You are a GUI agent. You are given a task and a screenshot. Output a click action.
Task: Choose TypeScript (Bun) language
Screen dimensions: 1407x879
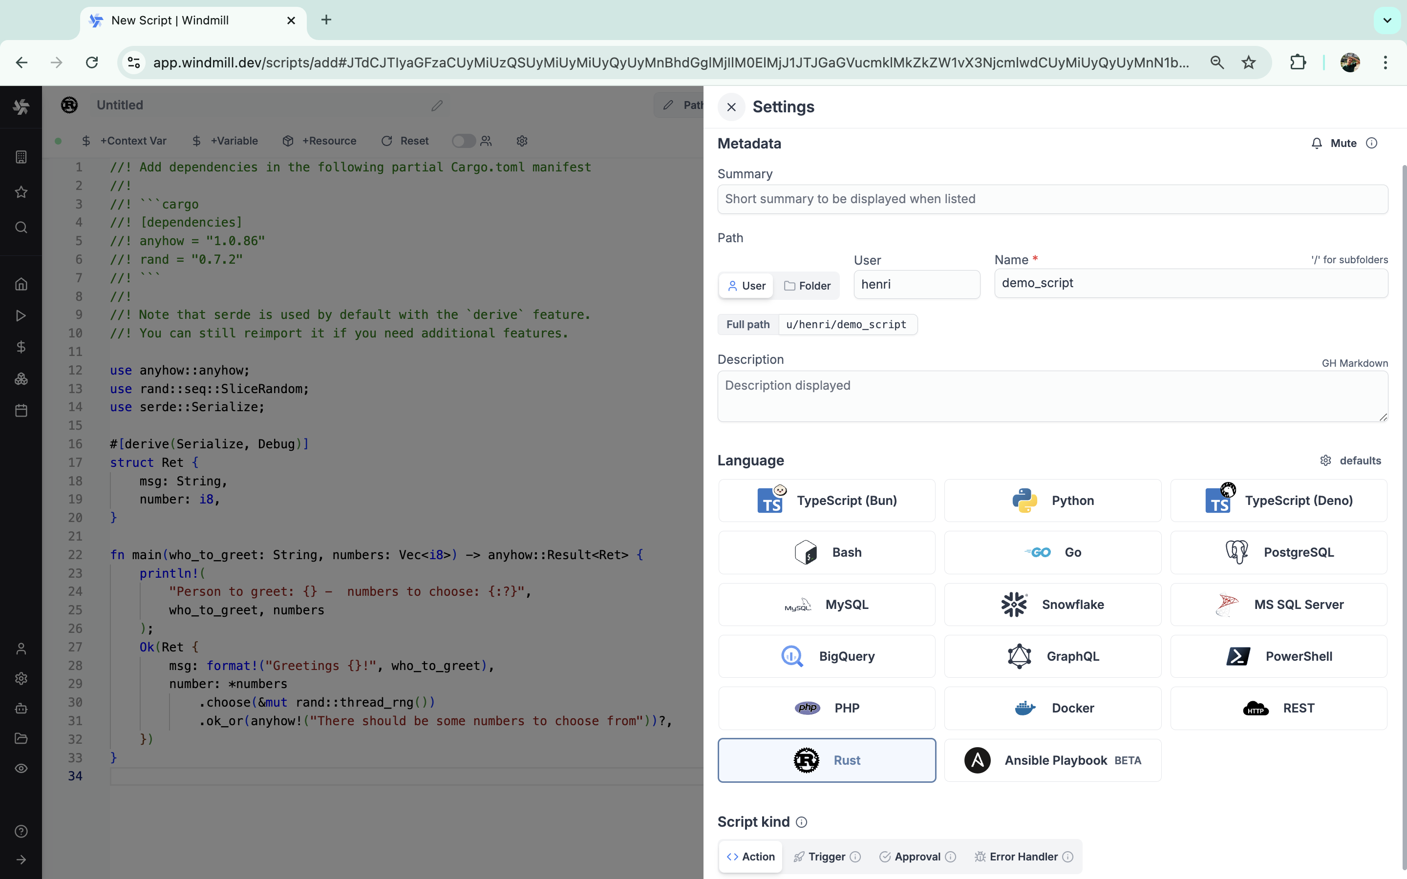click(827, 501)
